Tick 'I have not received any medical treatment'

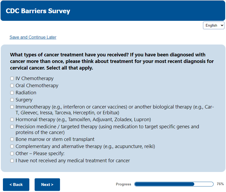click(x=12, y=161)
